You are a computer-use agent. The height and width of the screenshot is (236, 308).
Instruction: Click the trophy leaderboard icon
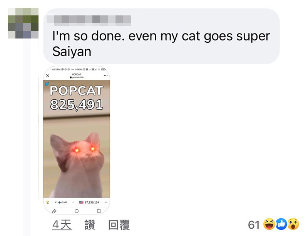[x=47, y=203]
